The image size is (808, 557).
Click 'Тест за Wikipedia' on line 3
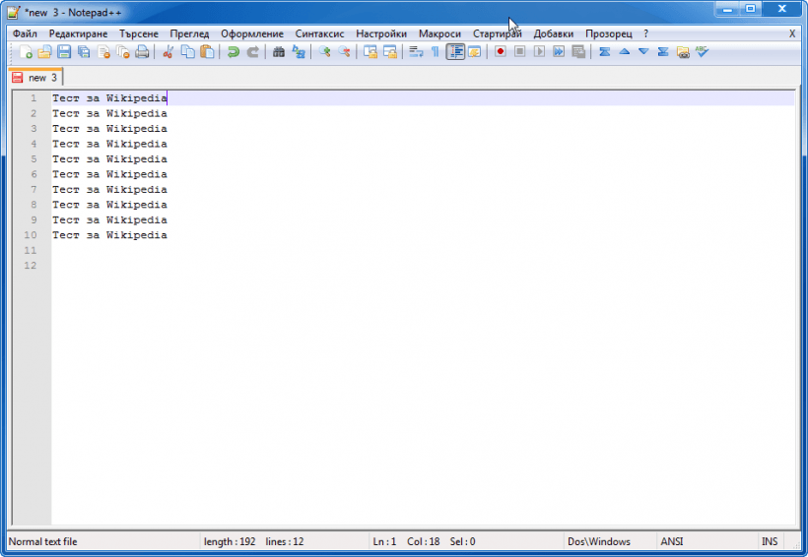point(109,128)
